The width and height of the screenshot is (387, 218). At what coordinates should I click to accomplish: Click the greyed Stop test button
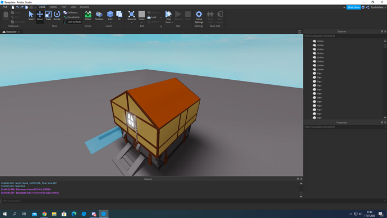point(188,16)
